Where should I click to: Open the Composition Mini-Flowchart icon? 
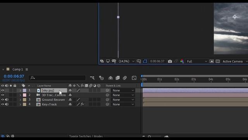coord(92,78)
